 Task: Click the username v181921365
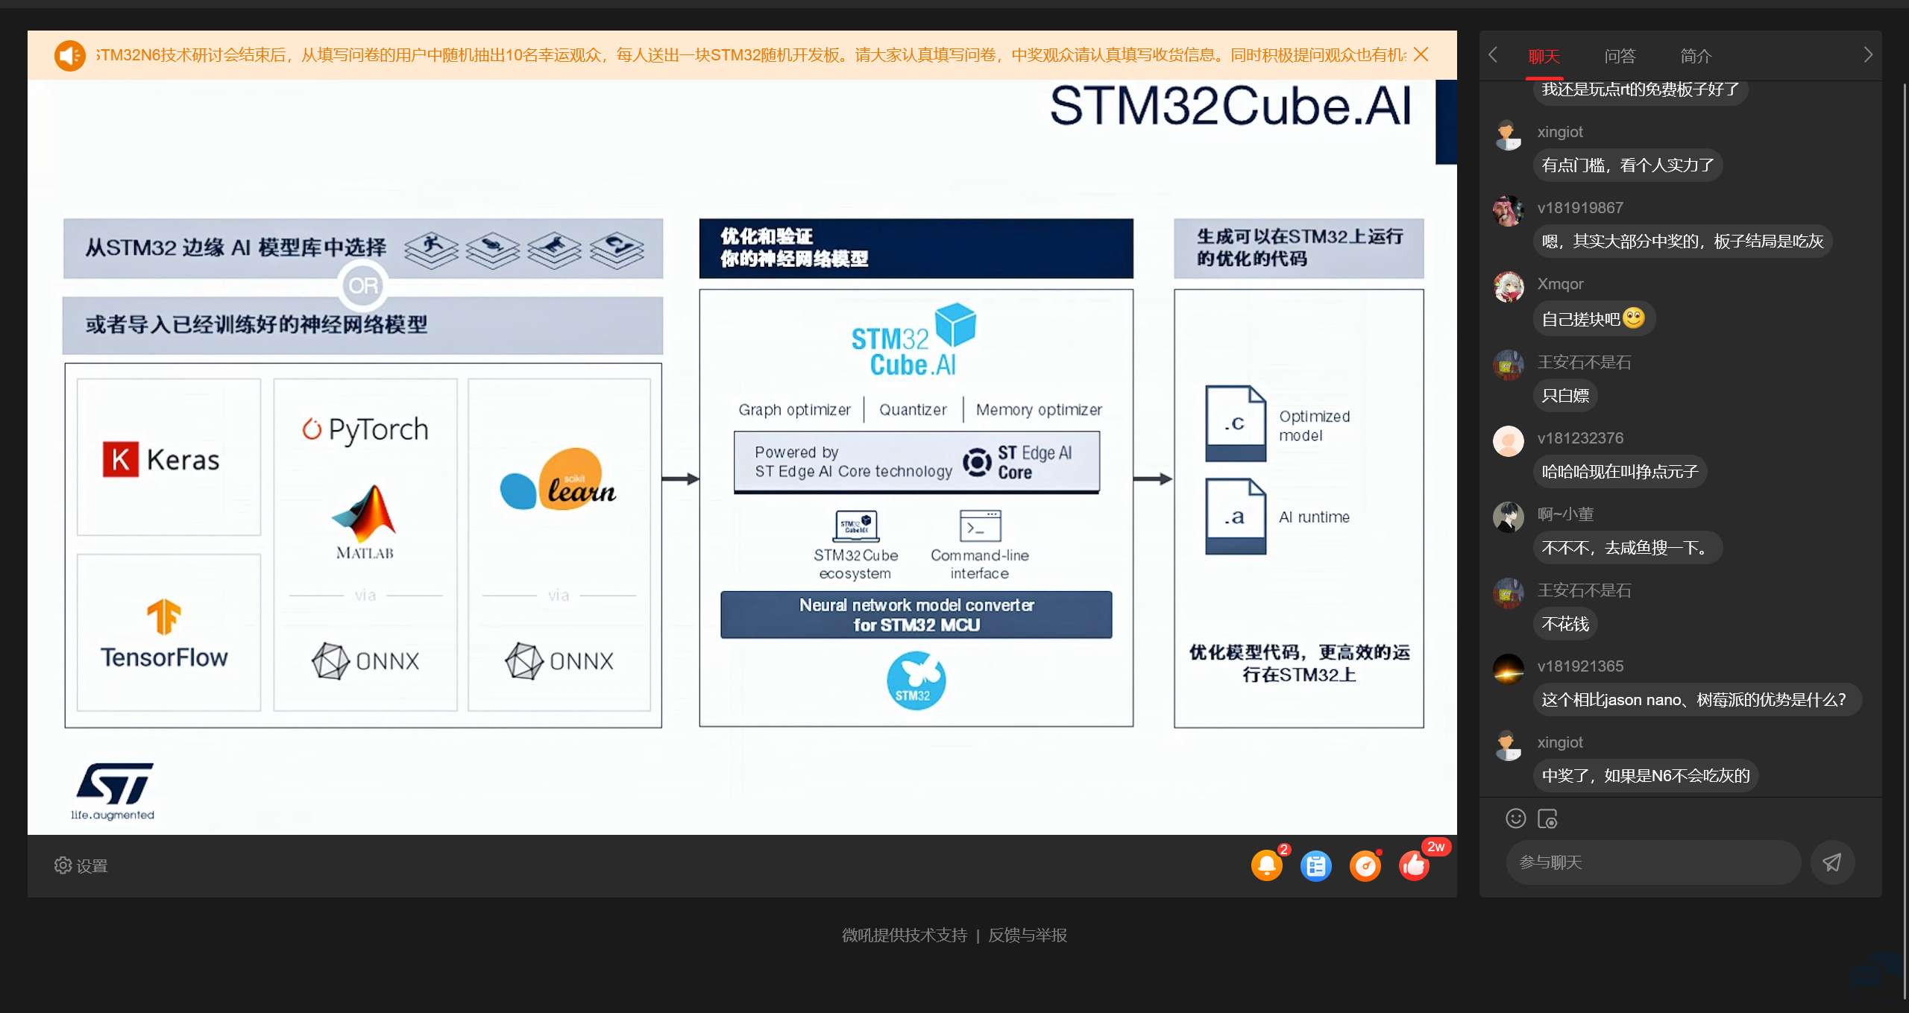point(1580,666)
